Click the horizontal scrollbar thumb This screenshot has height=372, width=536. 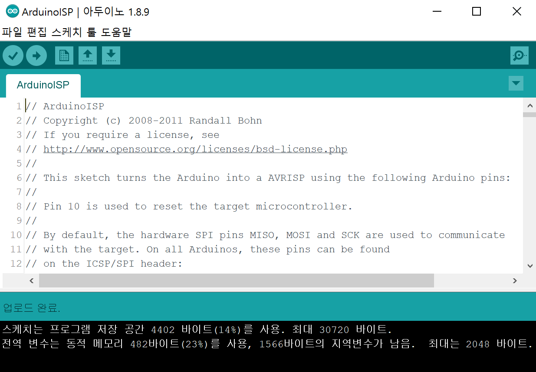pyautogui.click(x=237, y=281)
